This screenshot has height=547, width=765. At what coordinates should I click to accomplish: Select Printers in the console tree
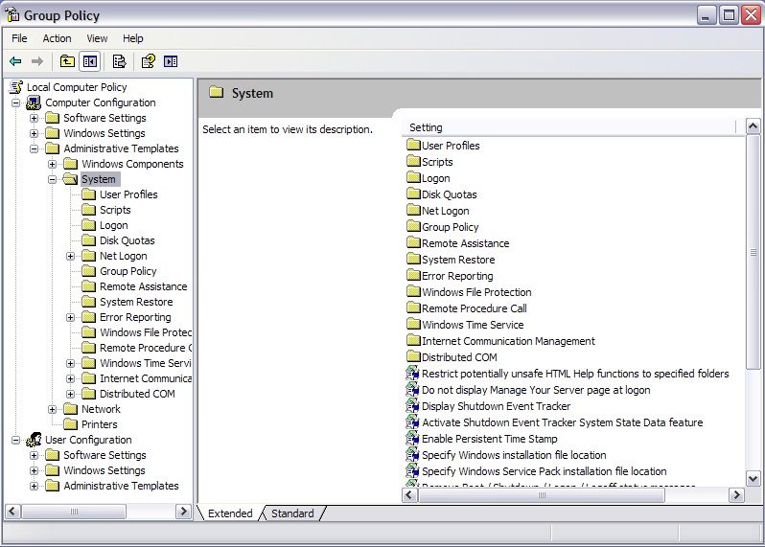[x=99, y=424]
